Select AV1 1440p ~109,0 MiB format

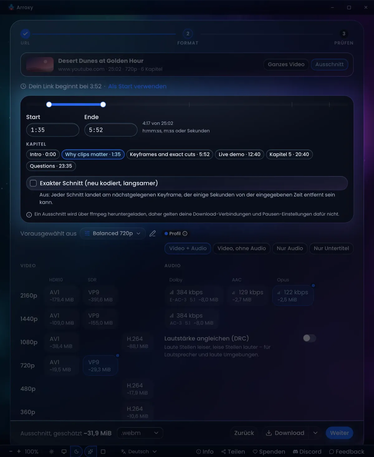(x=62, y=319)
